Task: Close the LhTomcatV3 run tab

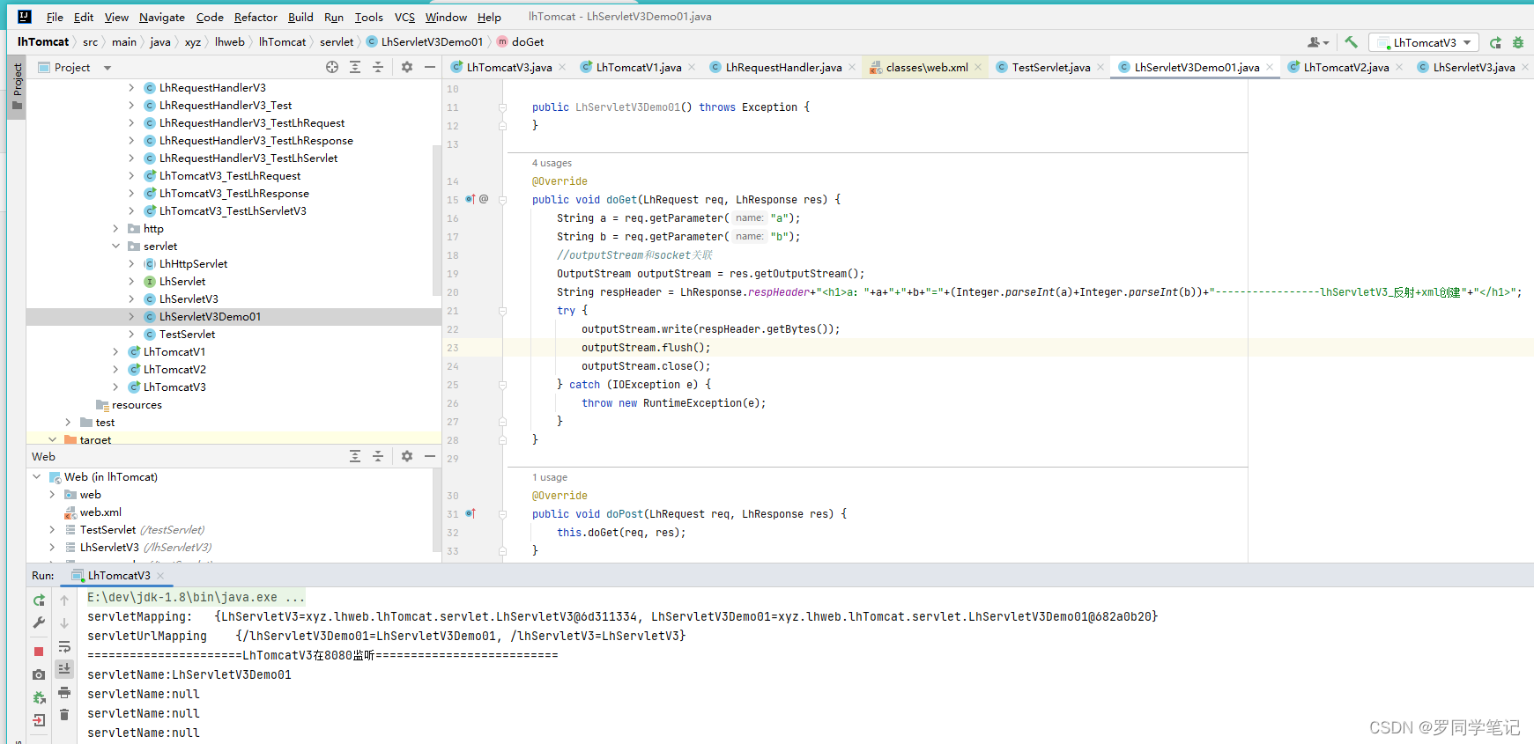Action: pyautogui.click(x=160, y=576)
